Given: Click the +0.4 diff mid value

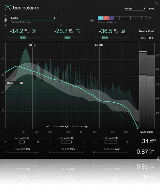Looking at the screenshot, I should point(78,30).
